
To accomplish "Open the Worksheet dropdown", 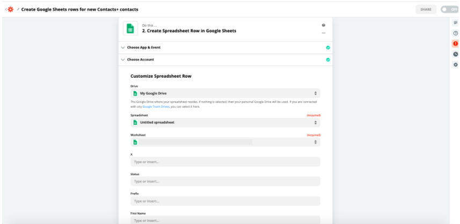I will tap(225, 142).
